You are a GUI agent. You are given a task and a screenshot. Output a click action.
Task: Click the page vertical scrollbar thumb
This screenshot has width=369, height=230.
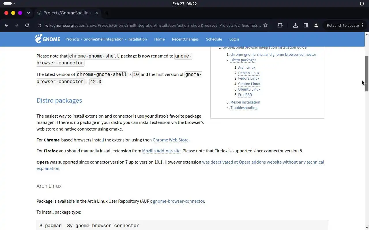point(367,74)
